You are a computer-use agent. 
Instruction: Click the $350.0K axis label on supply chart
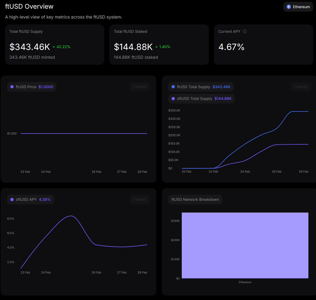174,110
